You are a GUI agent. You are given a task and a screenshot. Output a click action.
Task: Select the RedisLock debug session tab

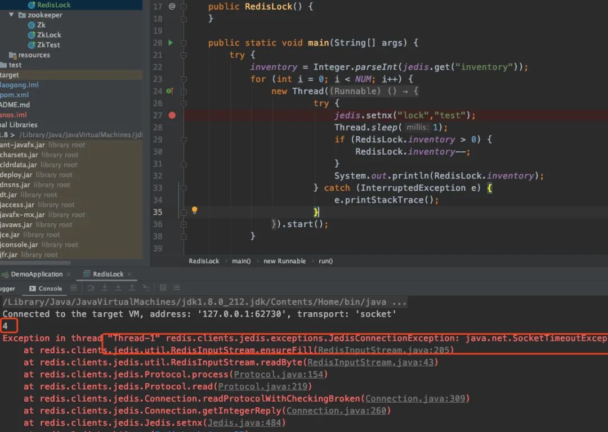coord(108,274)
